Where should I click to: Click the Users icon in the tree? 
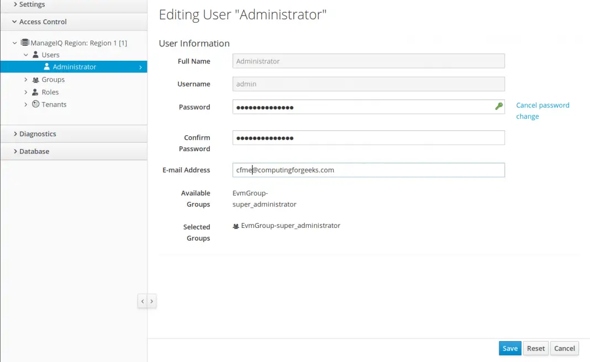36,55
